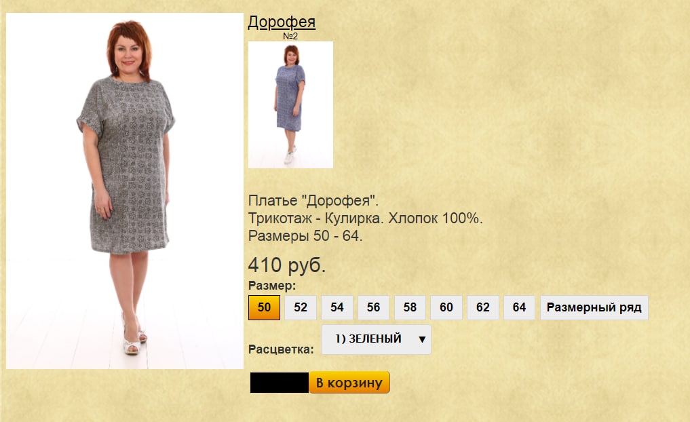The image size is (690, 422).
Task: Select size 56 option
Action: [x=374, y=307]
